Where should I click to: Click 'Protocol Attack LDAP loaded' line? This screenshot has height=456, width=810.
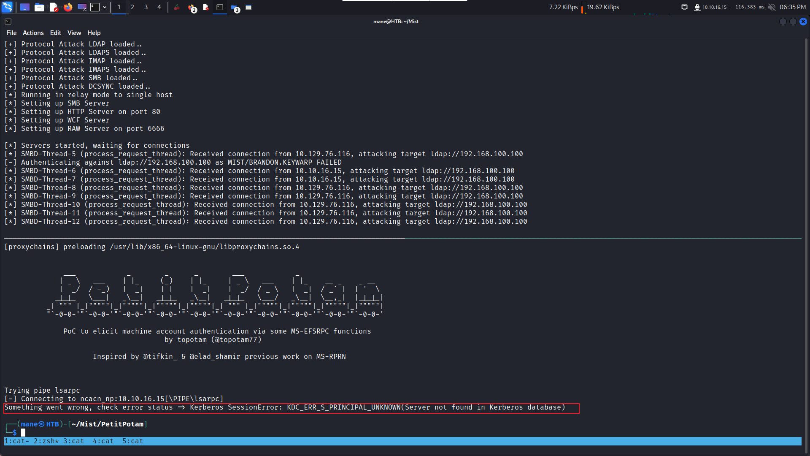73,44
